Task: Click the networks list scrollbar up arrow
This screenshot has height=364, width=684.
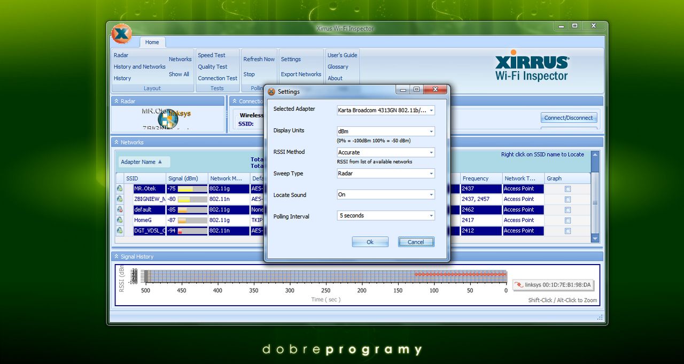Action: click(x=595, y=155)
